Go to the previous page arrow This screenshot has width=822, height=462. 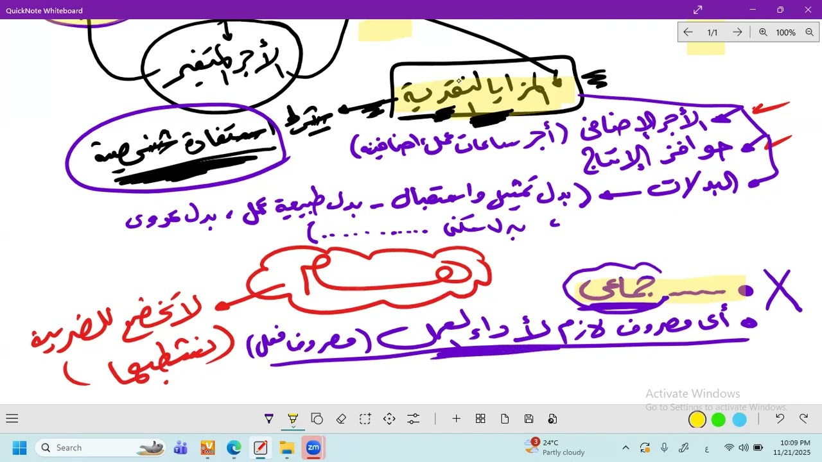click(688, 32)
